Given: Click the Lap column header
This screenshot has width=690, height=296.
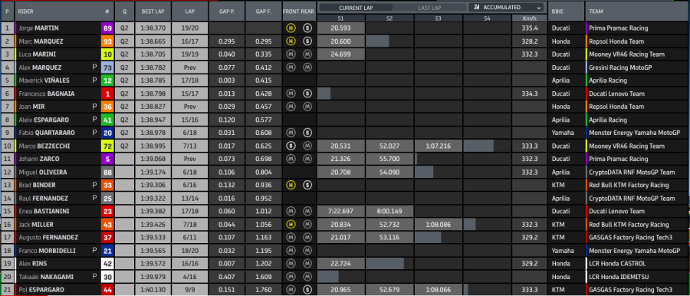Looking at the screenshot, I should 190,11.
